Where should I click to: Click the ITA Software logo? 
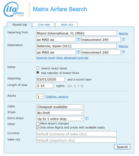pyautogui.click(x=14, y=9)
